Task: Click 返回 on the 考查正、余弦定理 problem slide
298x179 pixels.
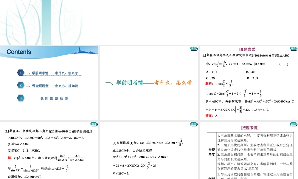Action: click(94, 124)
